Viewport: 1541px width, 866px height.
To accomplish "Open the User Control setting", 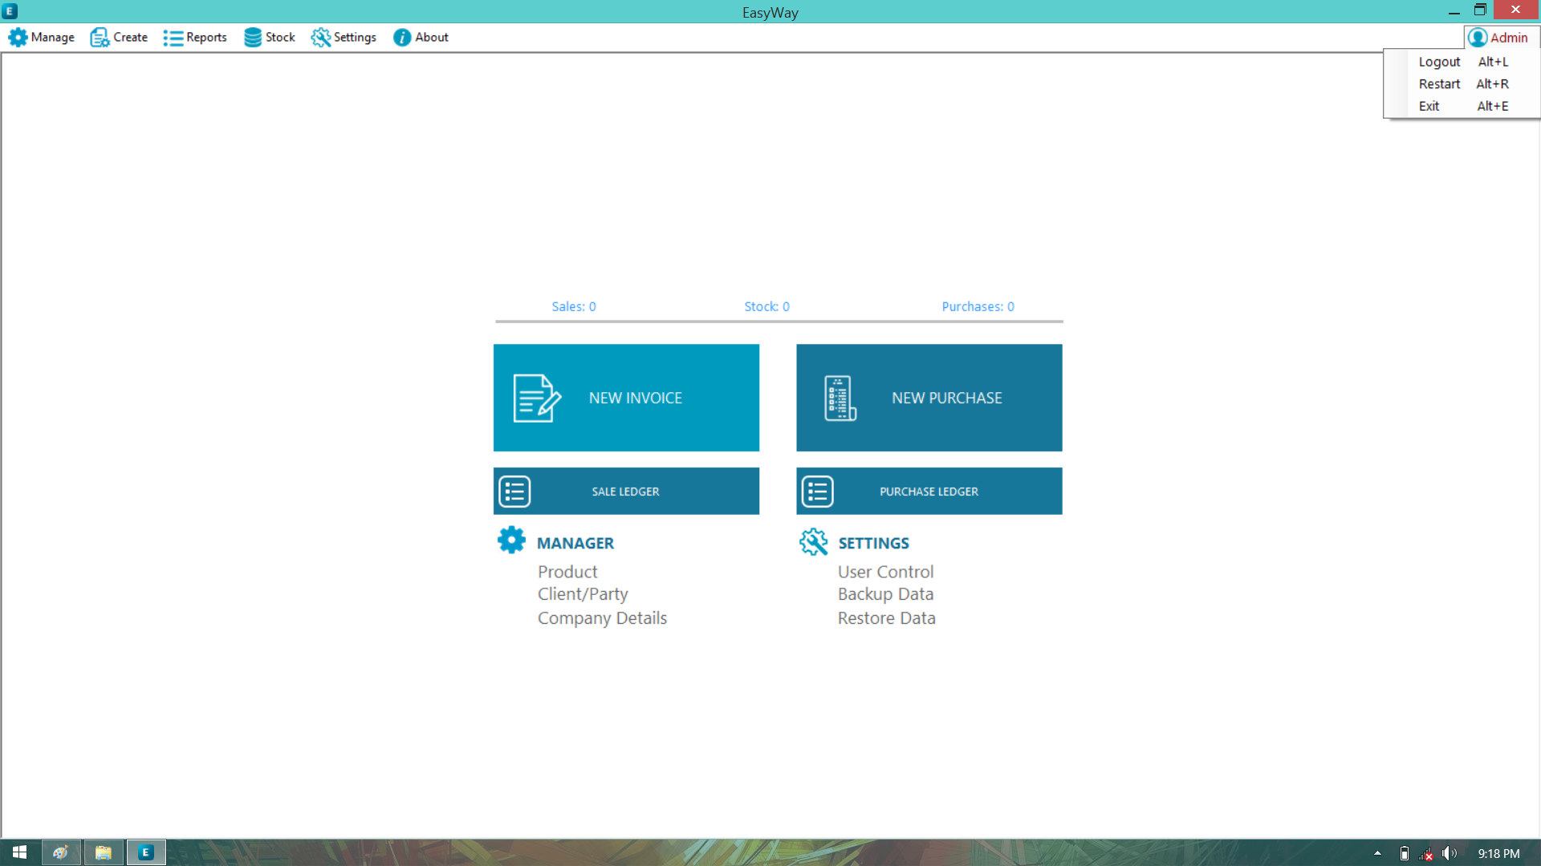I will (885, 572).
